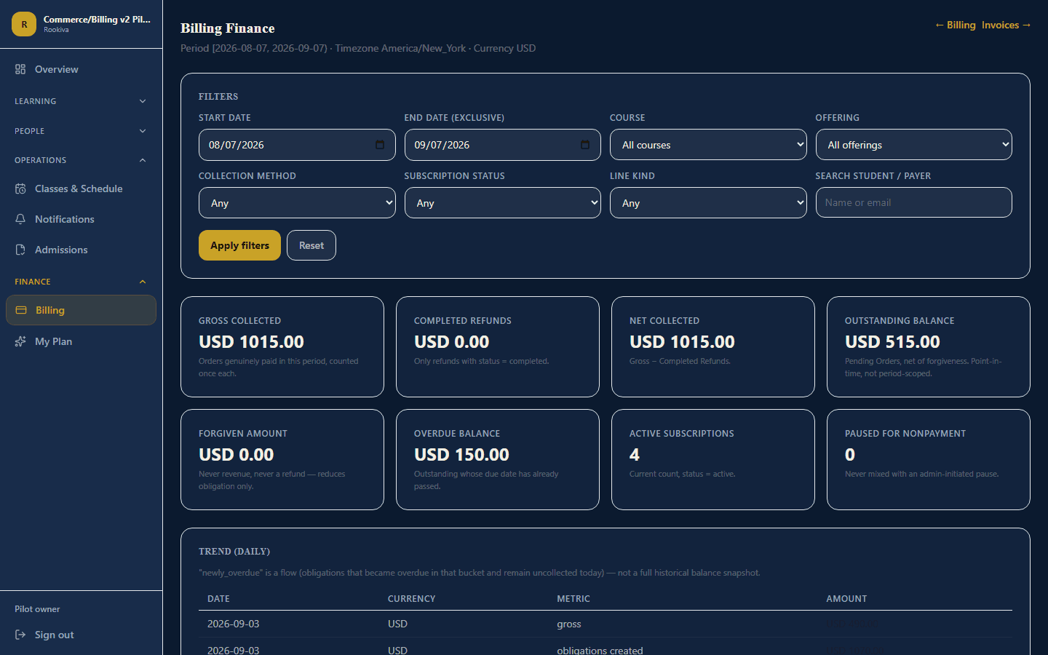Click the Start Date field

pos(297,145)
